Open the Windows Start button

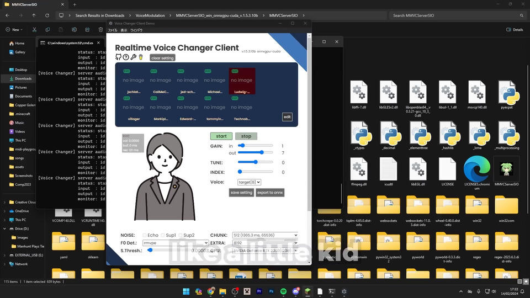point(186,291)
